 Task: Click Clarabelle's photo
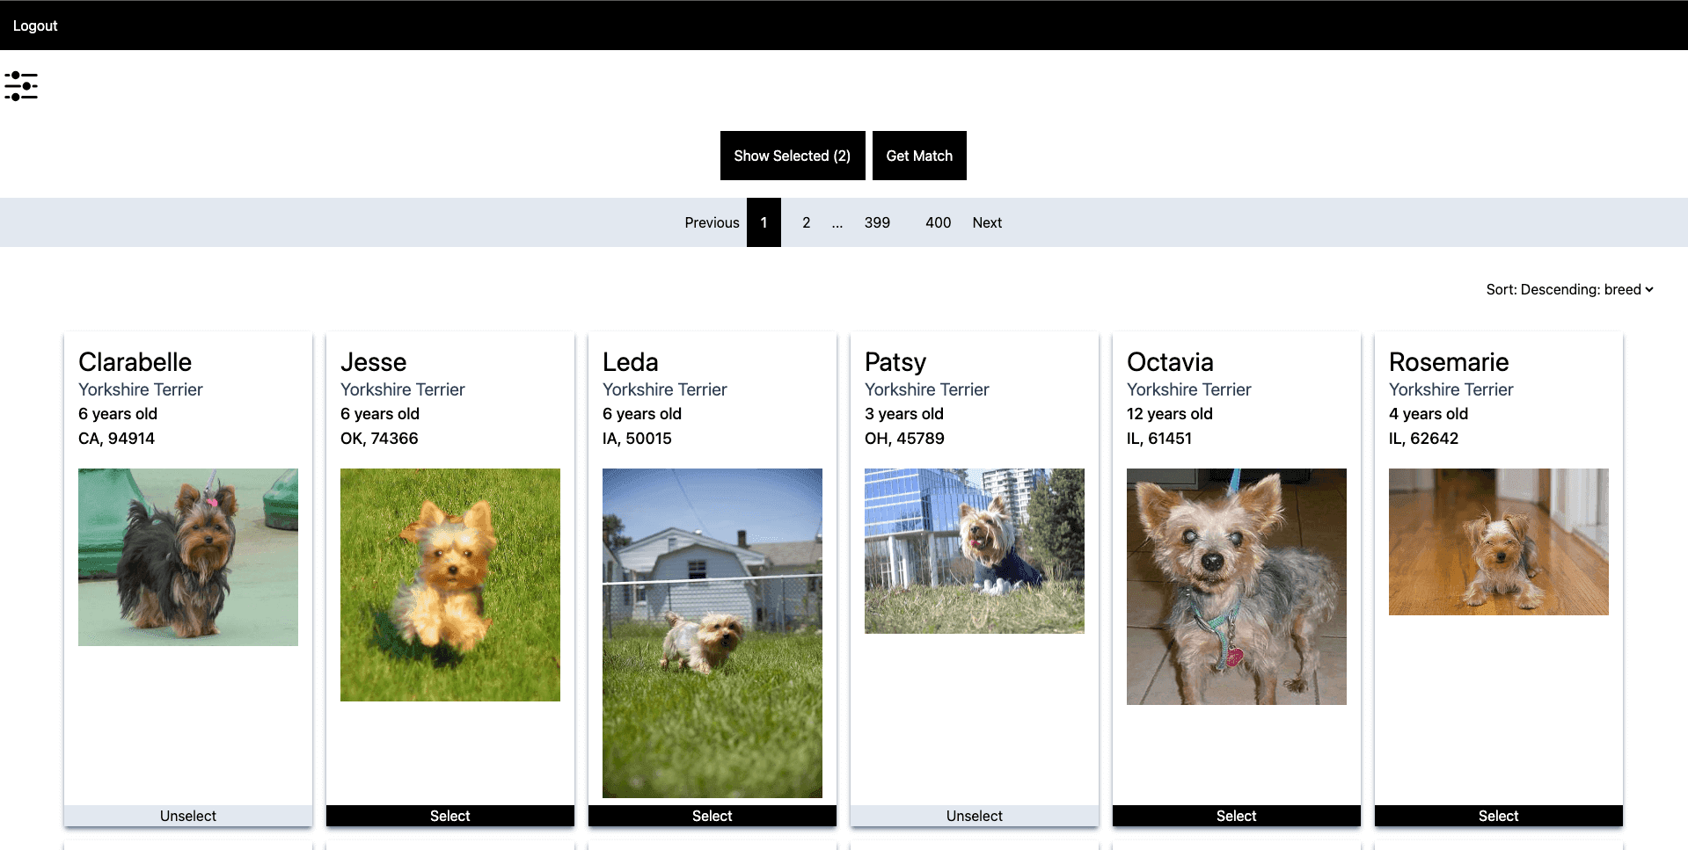point(187,557)
